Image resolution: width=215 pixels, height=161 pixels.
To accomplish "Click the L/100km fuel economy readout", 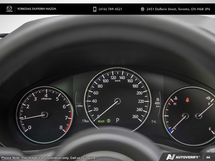I will point(79,105).
